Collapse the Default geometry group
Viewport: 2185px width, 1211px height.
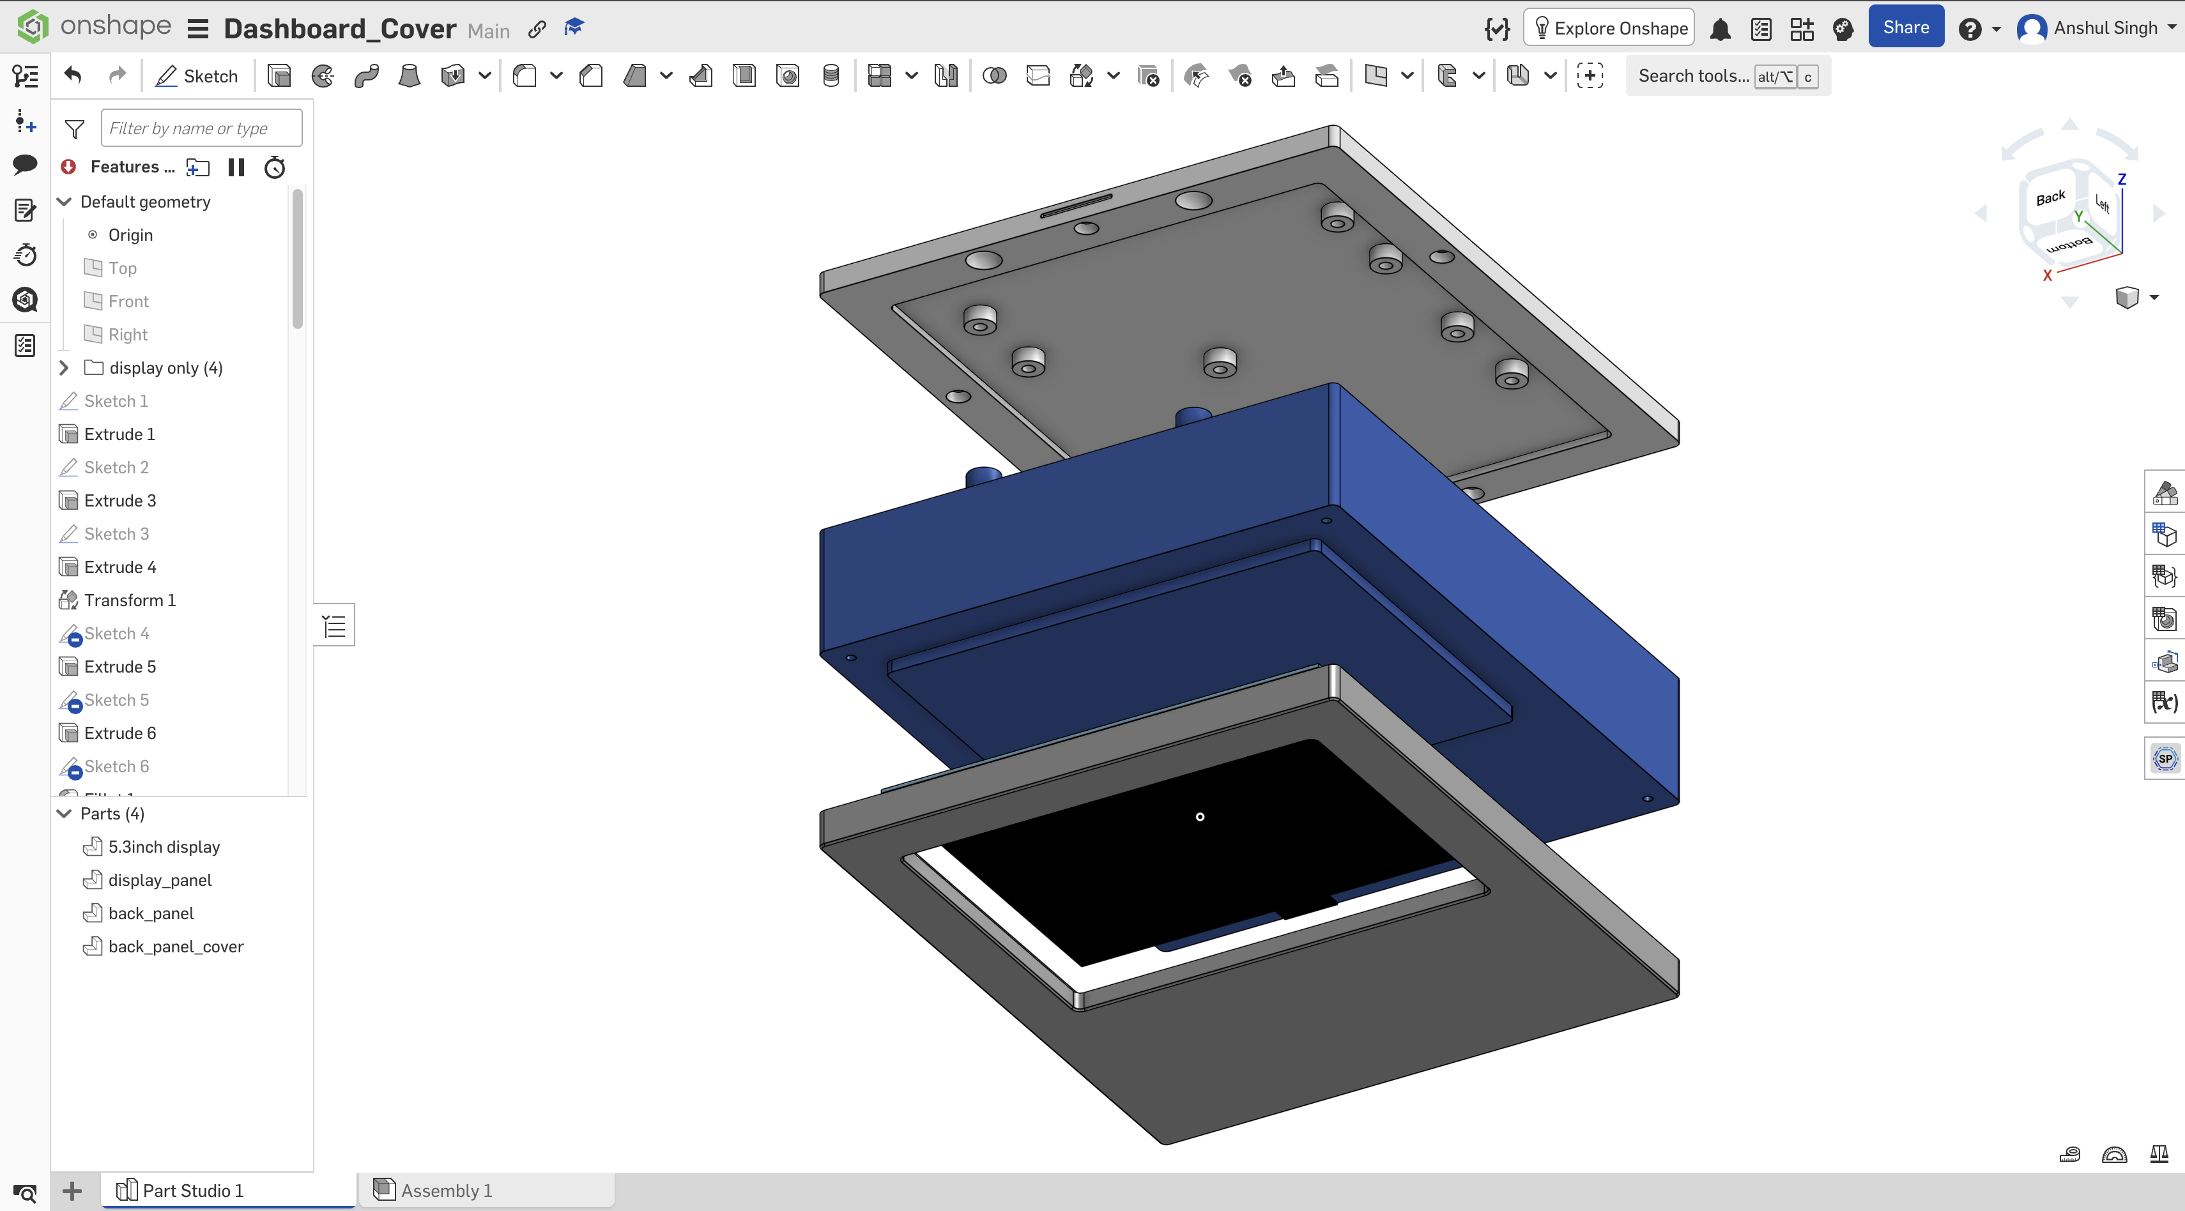pyautogui.click(x=64, y=202)
